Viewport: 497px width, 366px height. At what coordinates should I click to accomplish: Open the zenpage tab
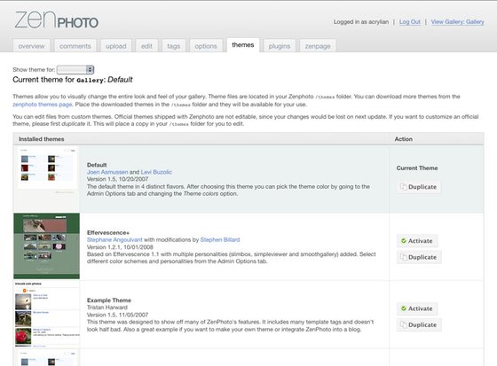point(318,46)
